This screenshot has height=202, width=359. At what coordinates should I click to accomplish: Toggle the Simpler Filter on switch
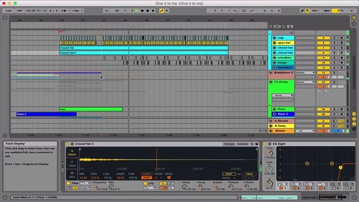pos(68,183)
